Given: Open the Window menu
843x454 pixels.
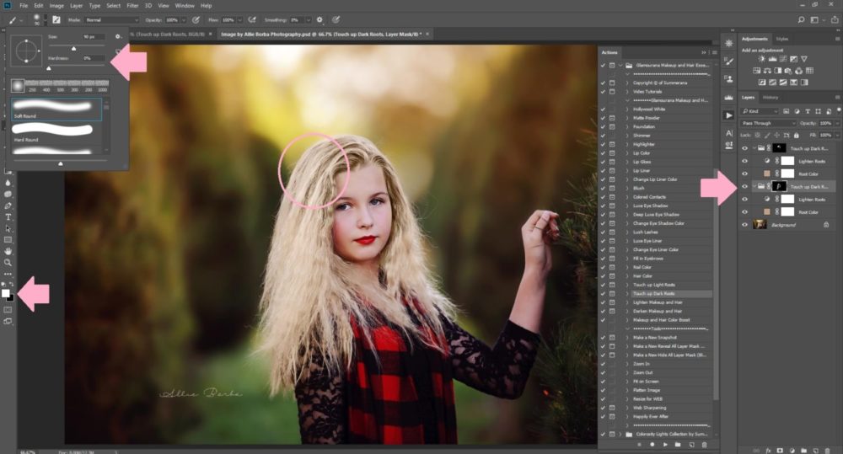Looking at the screenshot, I should coord(185,5).
